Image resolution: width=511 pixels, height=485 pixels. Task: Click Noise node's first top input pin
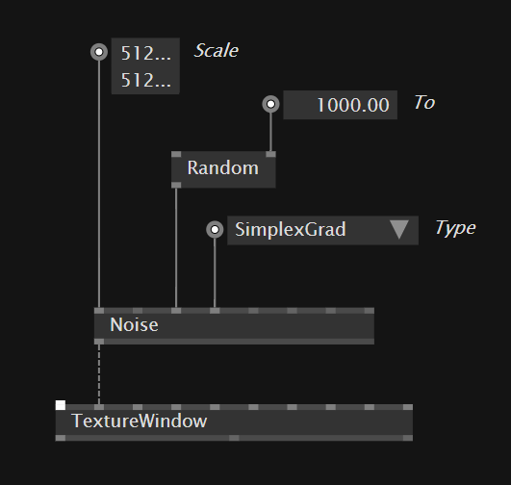click(99, 310)
